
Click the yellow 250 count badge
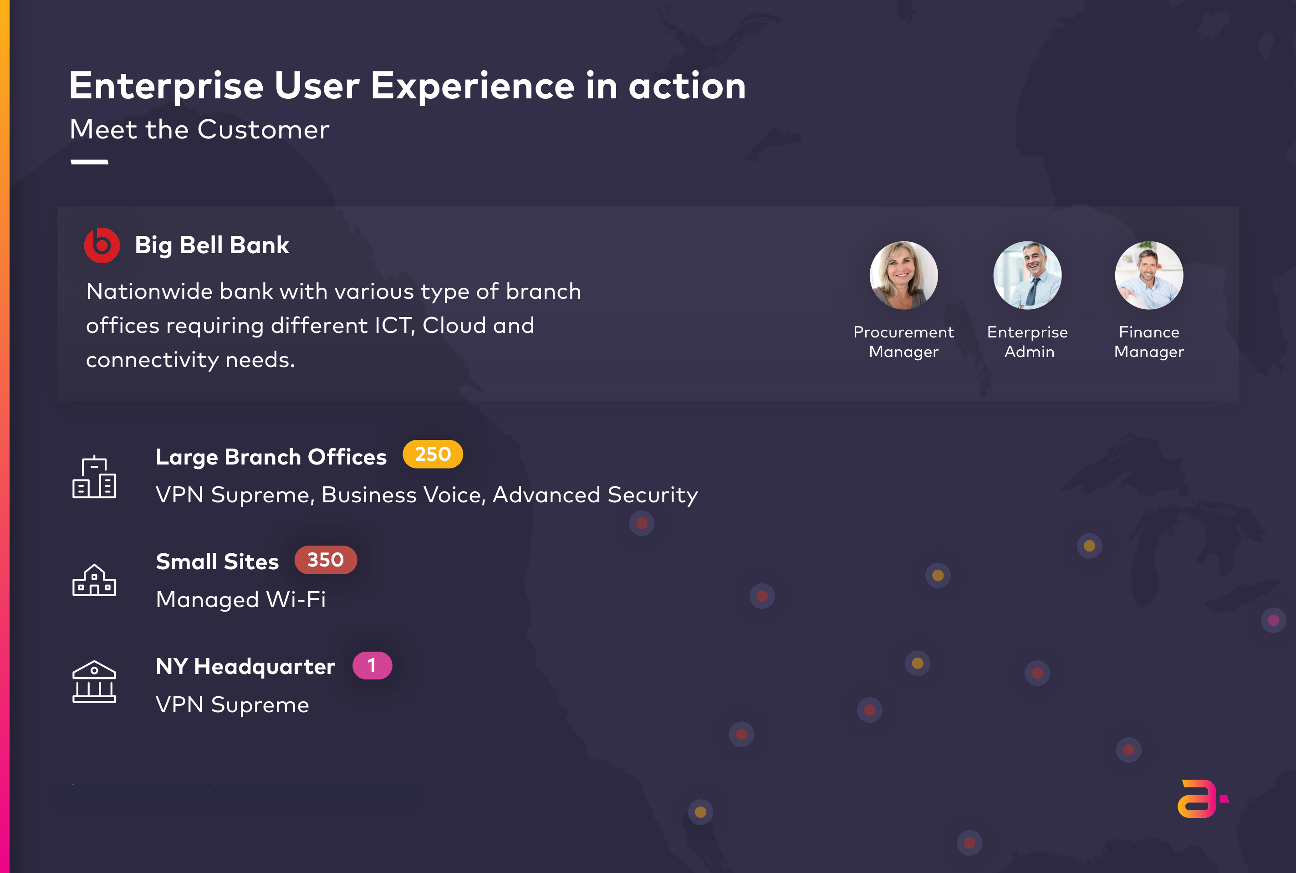[433, 454]
